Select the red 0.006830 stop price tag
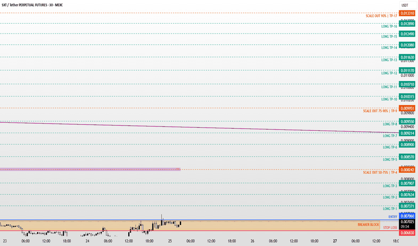Image resolution: width=418 pixels, height=246 pixels. pyautogui.click(x=407, y=233)
